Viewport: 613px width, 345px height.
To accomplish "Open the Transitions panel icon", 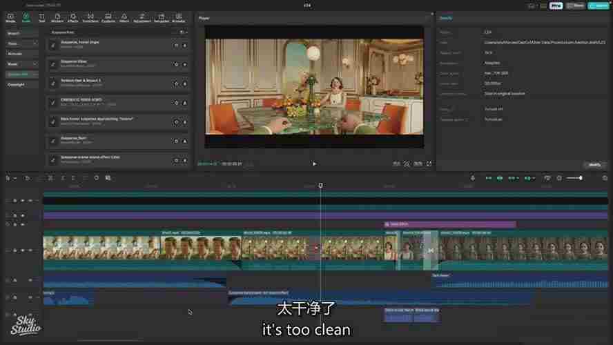I will click(90, 18).
